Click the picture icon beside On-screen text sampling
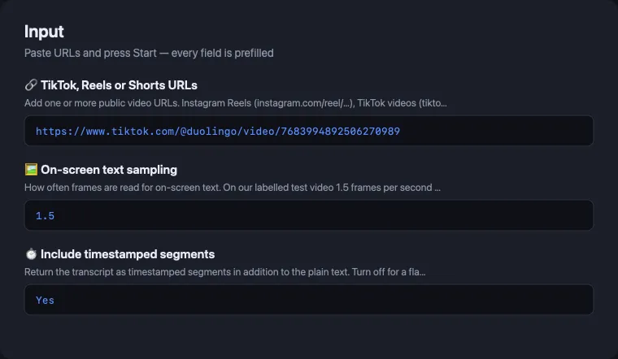Screen dimensions: 618x359 (31, 170)
